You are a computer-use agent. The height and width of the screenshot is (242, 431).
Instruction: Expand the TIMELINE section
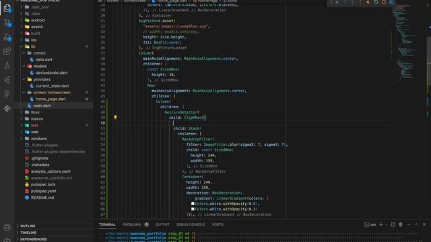coord(54,233)
